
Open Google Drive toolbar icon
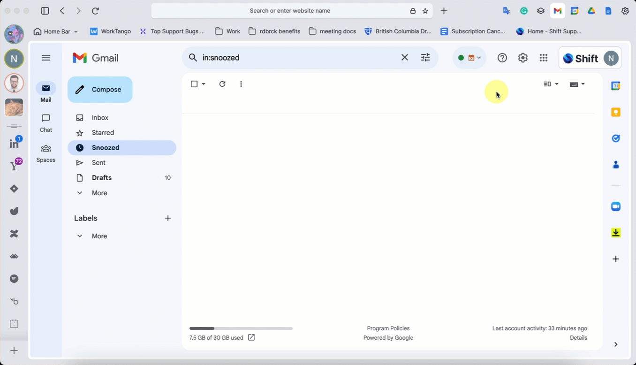point(591,11)
